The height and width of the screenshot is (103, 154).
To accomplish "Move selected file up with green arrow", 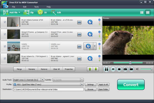I will (90, 69).
